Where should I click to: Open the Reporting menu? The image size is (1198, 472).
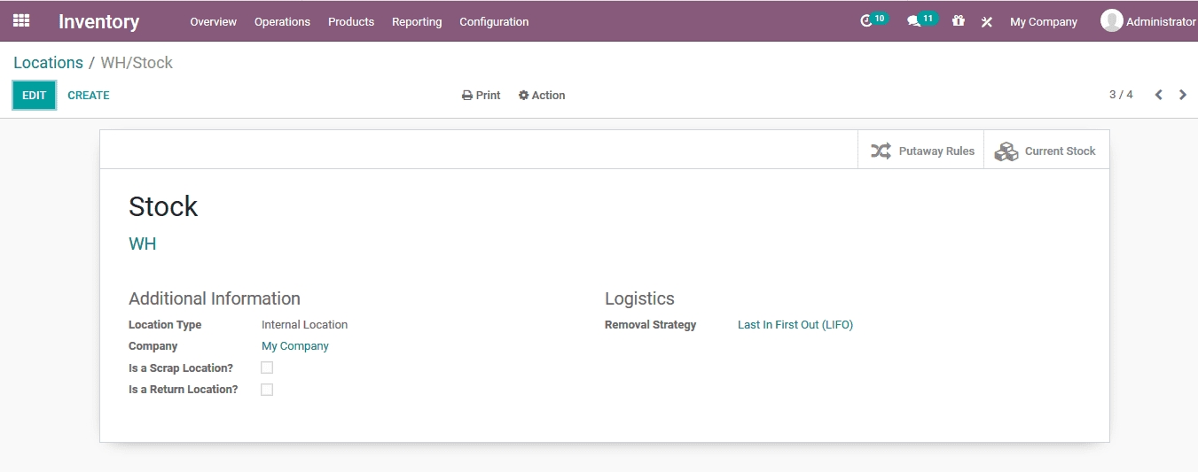pos(417,22)
